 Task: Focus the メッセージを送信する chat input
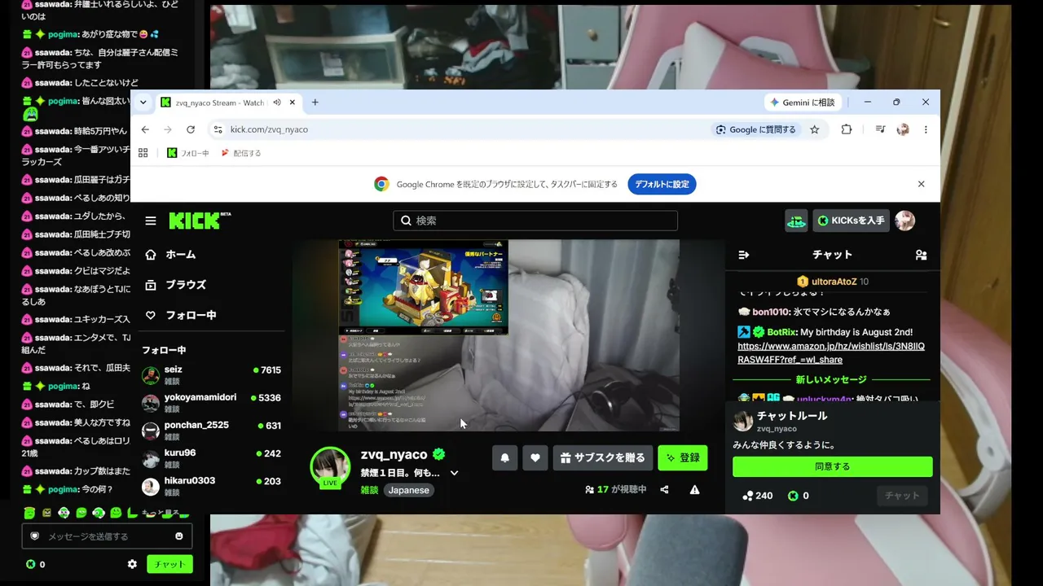point(107,536)
